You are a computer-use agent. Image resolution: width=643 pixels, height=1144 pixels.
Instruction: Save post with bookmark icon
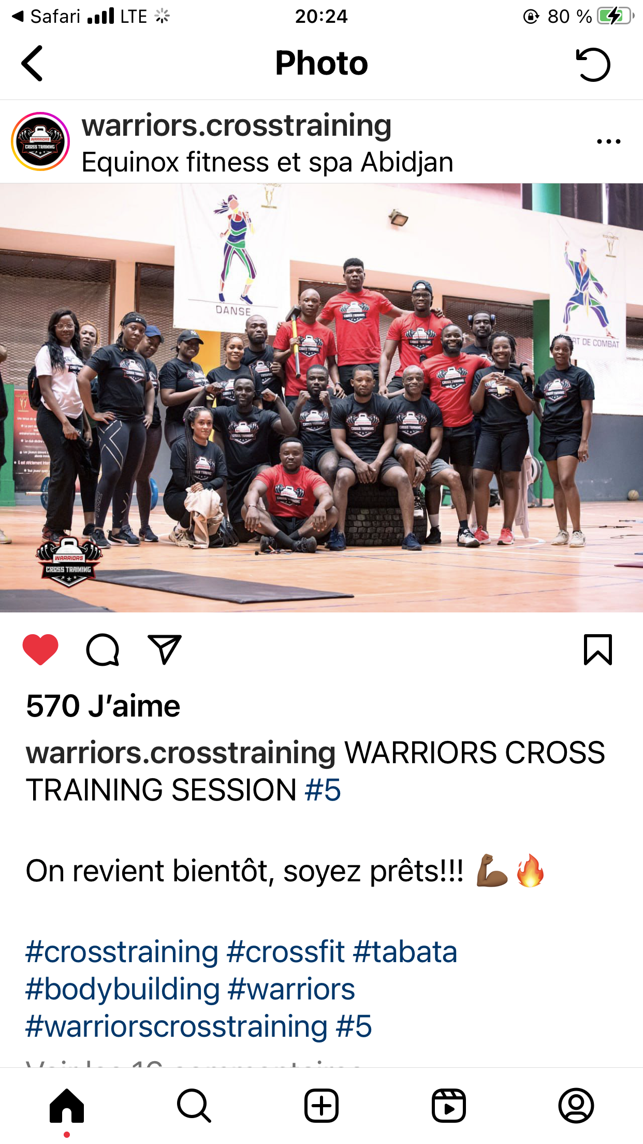[598, 649]
